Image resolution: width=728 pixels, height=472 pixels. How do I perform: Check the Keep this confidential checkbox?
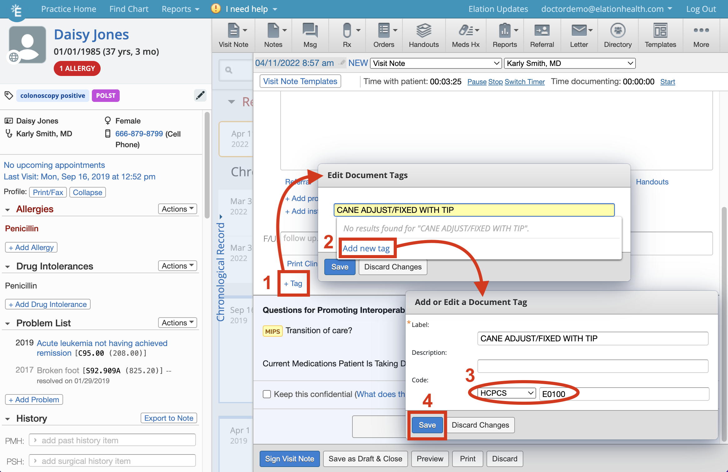267,394
